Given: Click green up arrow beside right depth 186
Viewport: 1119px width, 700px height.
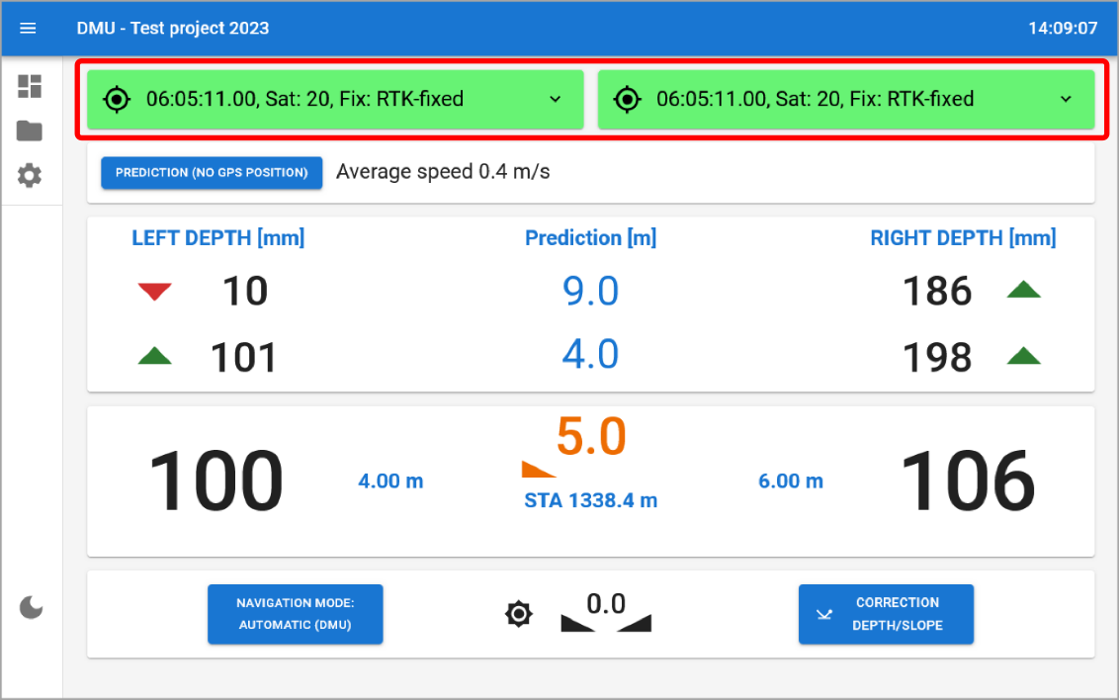Looking at the screenshot, I should pos(1023,290).
